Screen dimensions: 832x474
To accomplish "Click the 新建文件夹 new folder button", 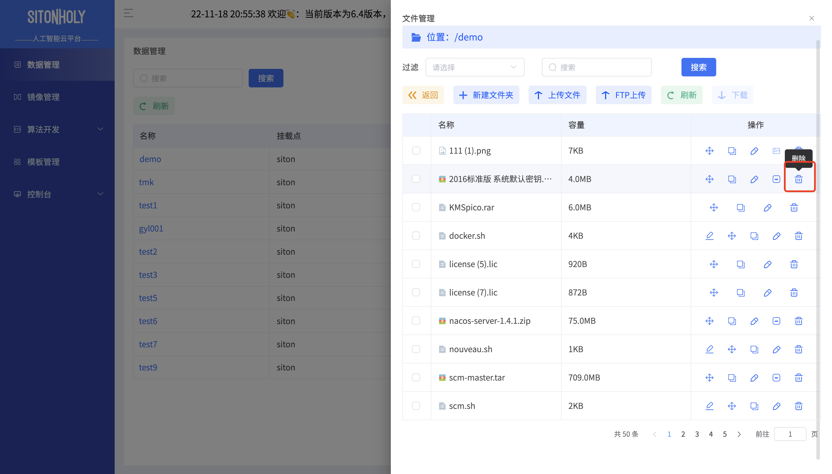I will pyautogui.click(x=486, y=95).
